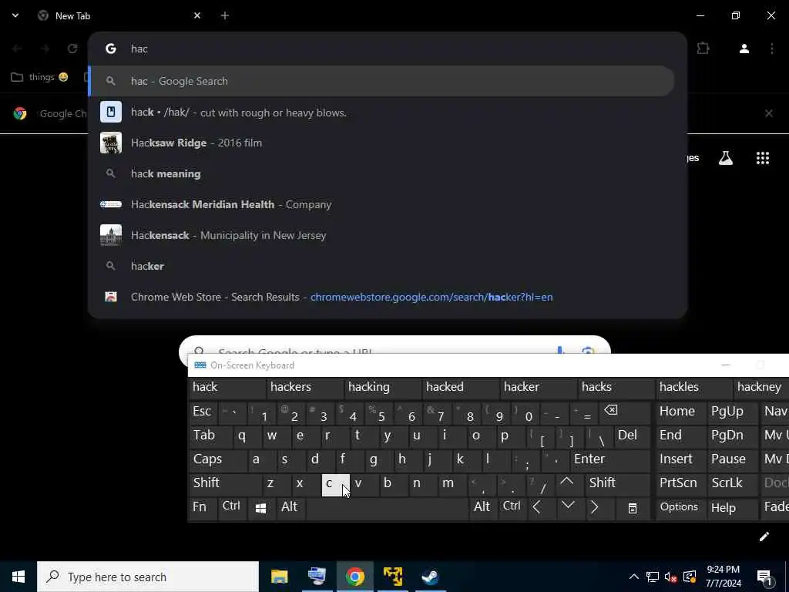Click the Esc key on keyboard
Viewport: 789px width, 592px height.
point(203,412)
